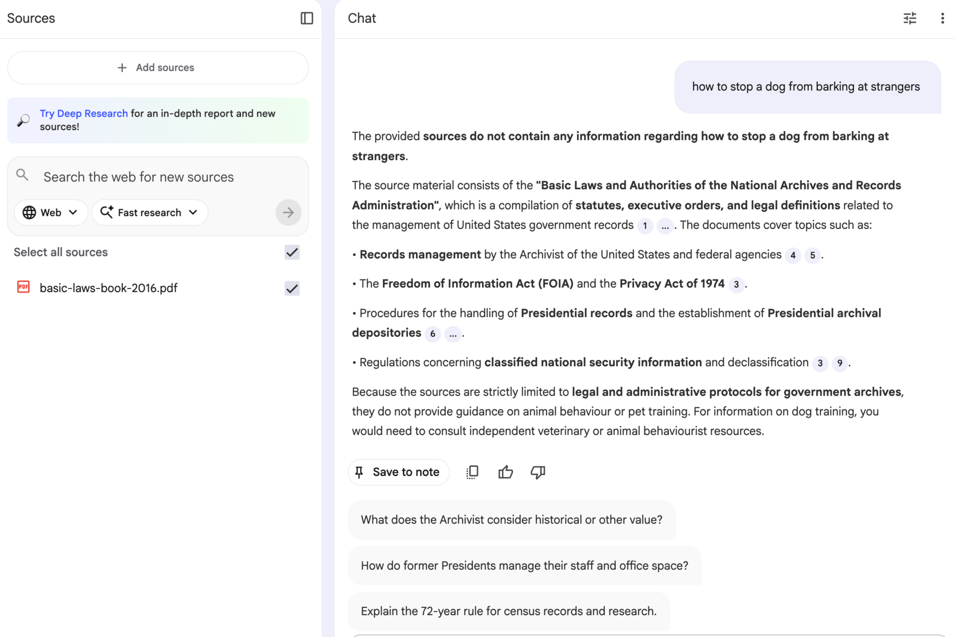Image resolution: width=955 pixels, height=637 pixels.
Task: Expand the ellipsis citations after citation 6
Action: [x=453, y=334]
